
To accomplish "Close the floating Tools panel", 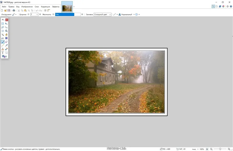I will point(7,19).
